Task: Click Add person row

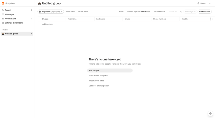Action: (46, 24)
